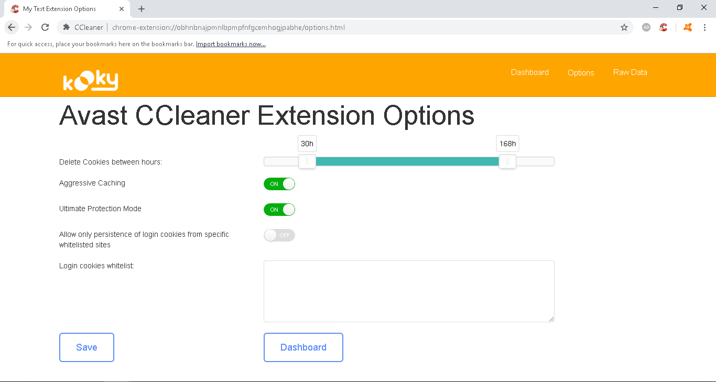The width and height of the screenshot is (716, 382).
Task: Click the tab favicon of My Test Extension Options
Action: coord(15,9)
